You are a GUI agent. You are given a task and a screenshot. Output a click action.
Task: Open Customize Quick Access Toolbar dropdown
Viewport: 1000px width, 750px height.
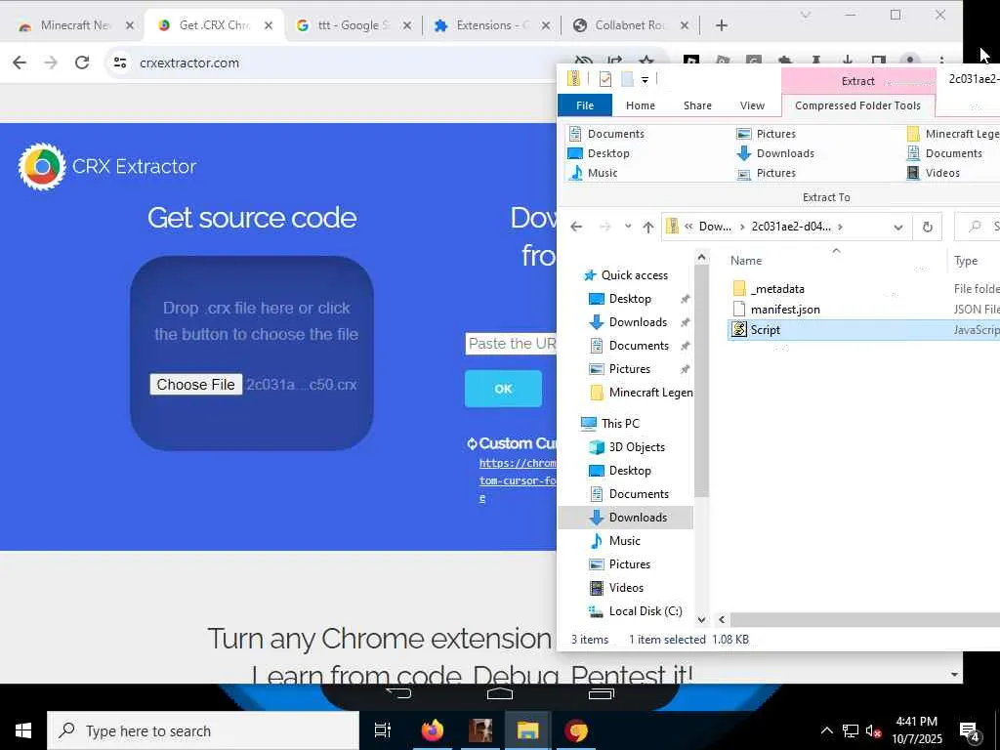tap(645, 80)
